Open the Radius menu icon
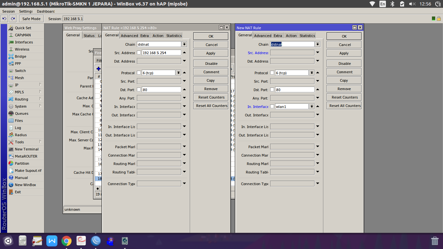Screen dimensions: 443x249 tap(11, 135)
